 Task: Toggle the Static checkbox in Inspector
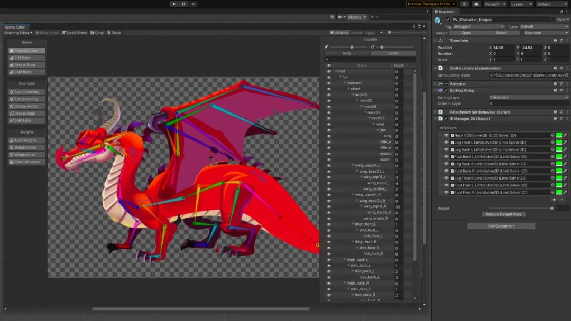tap(552, 20)
